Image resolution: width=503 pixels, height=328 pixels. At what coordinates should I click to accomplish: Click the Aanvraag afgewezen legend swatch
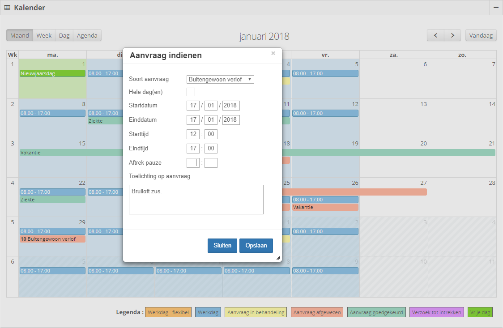316,312
